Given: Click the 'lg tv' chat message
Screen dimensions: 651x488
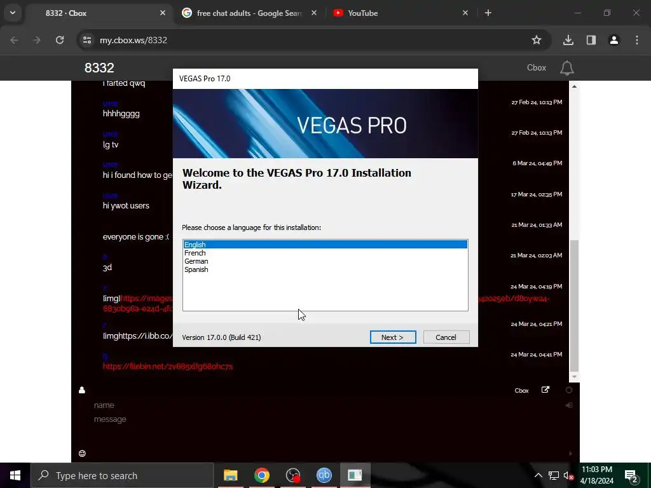Looking at the screenshot, I should 111,144.
